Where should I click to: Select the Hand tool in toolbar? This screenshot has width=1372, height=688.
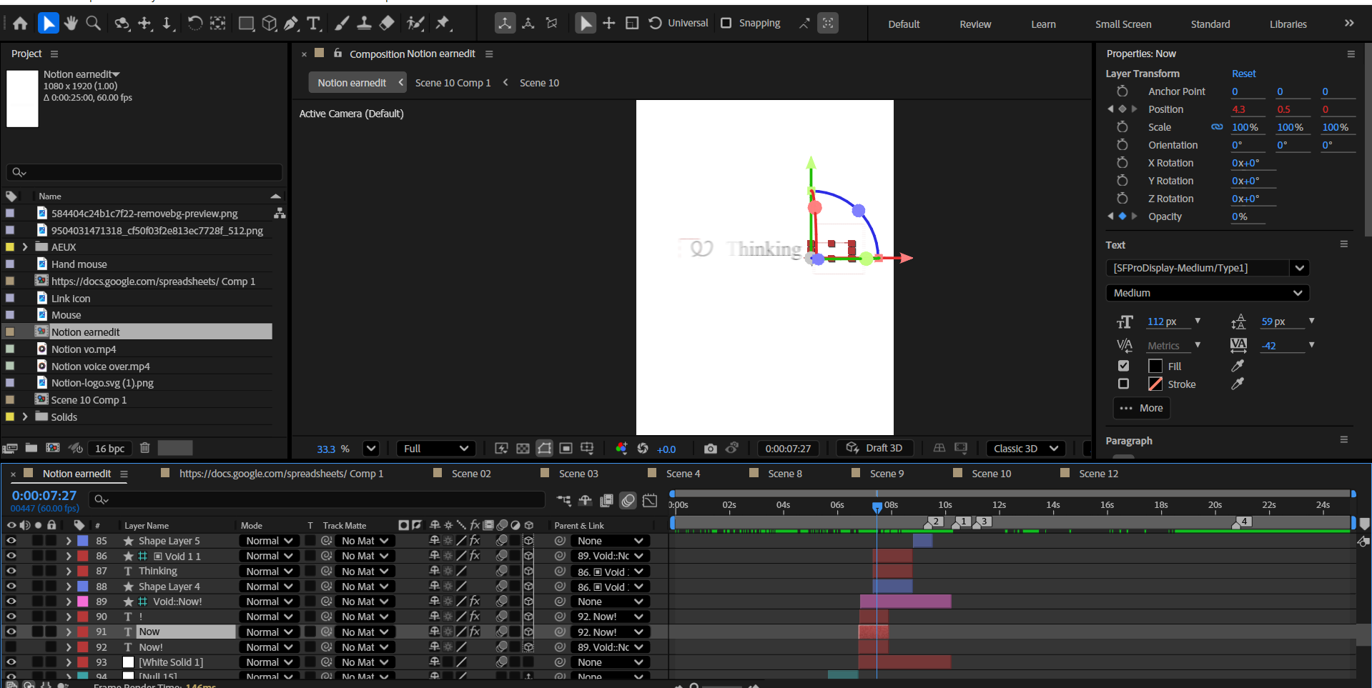[x=70, y=24]
